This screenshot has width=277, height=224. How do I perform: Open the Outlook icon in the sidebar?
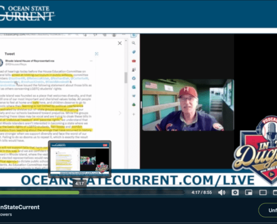(134, 87)
